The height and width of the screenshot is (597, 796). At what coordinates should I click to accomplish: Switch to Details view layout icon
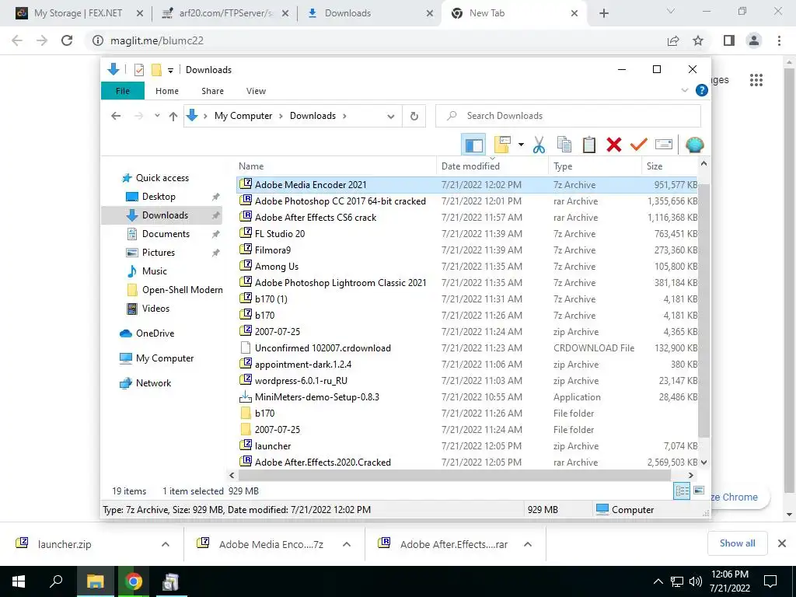(x=681, y=491)
